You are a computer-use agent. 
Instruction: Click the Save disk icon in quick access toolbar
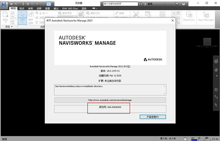click(x=23, y=4)
